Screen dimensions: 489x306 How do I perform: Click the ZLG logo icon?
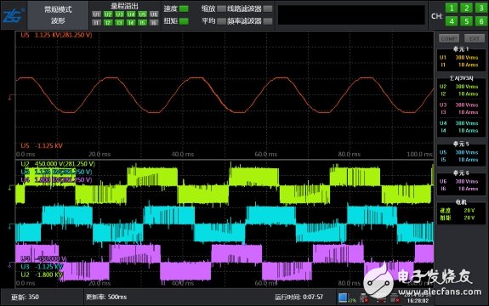13,15
